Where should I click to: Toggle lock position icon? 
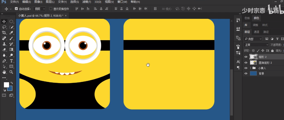(263, 51)
